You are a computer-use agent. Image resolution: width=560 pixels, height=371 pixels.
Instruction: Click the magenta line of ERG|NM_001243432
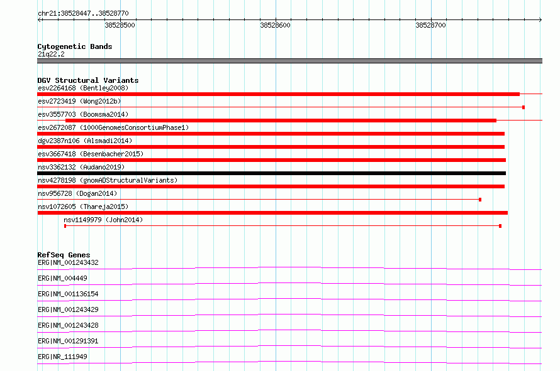click(289, 268)
